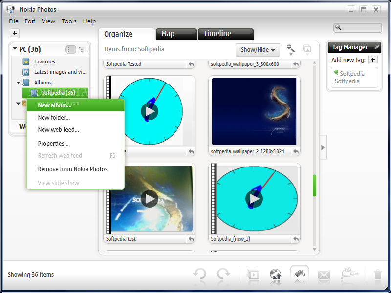Delete with the trash icon
The width and height of the screenshot is (391, 293).
click(378, 274)
